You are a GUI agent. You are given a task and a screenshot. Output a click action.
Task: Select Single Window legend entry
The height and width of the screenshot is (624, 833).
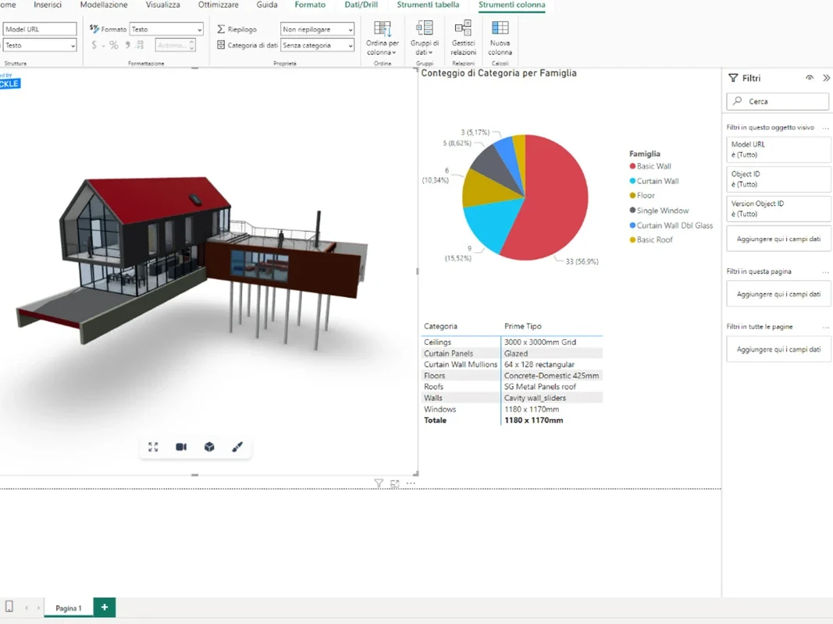pos(659,211)
